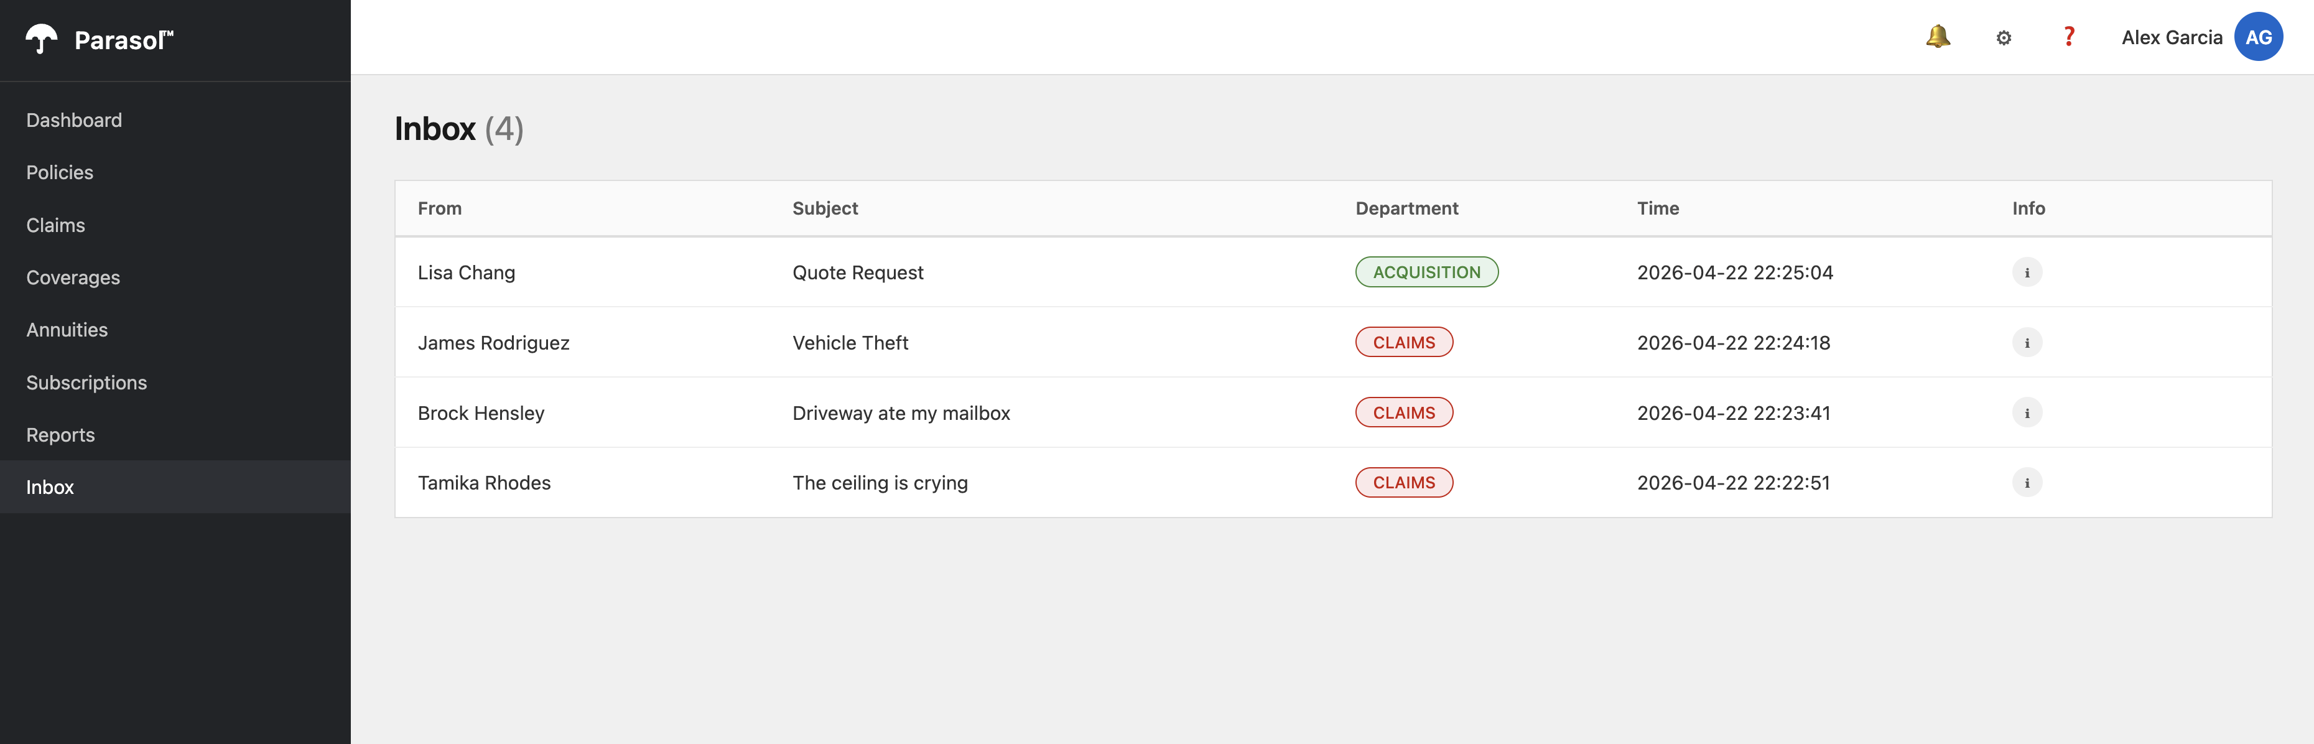Go to Dashboard in the sidebar
Screen dimensions: 2314x744
pyautogui.click(x=73, y=121)
